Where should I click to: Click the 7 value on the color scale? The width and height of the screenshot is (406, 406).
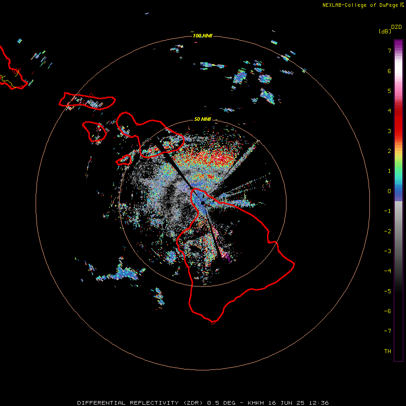click(x=389, y=51)
